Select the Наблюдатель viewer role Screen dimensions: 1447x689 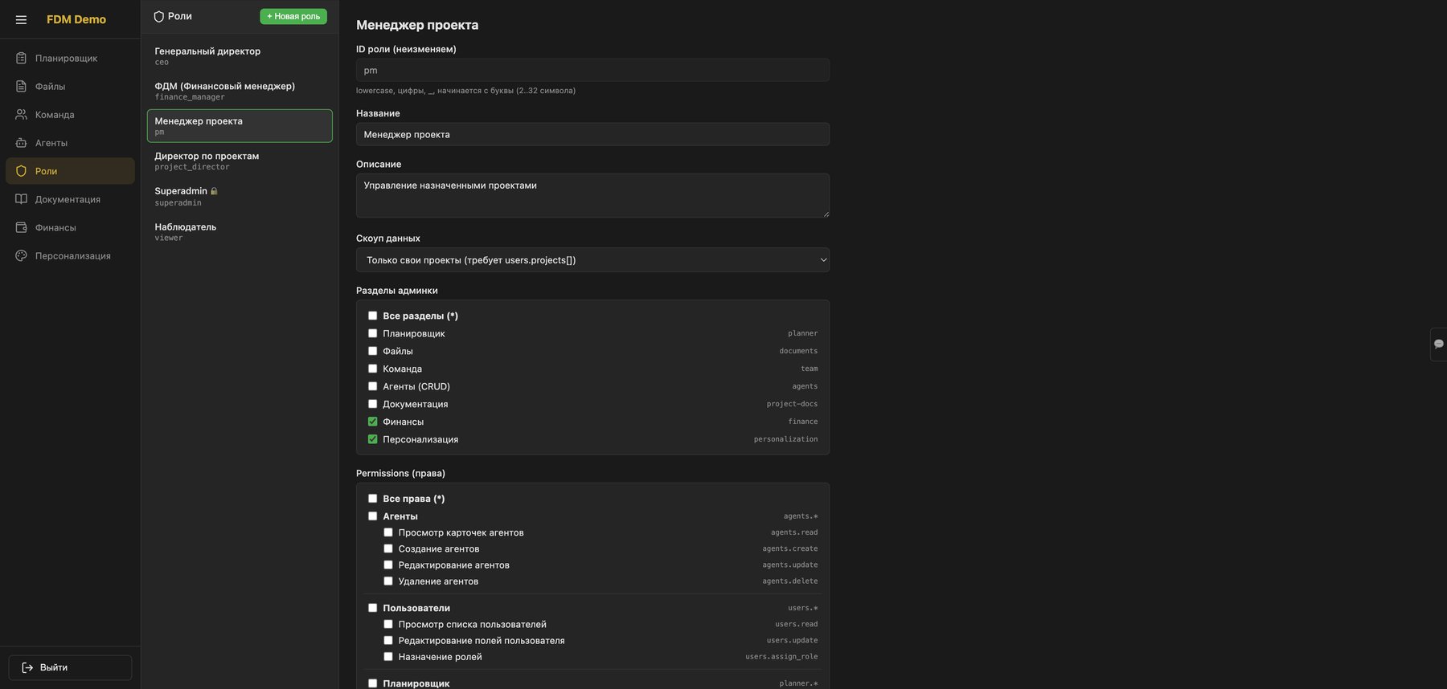(240, 231)
